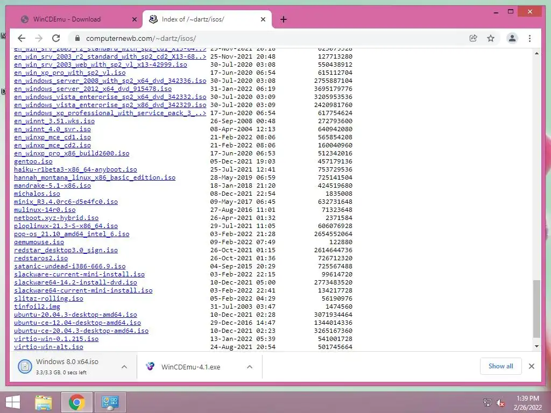
Task: Download the tinfoil2.img file
Action: coord(37,307)
